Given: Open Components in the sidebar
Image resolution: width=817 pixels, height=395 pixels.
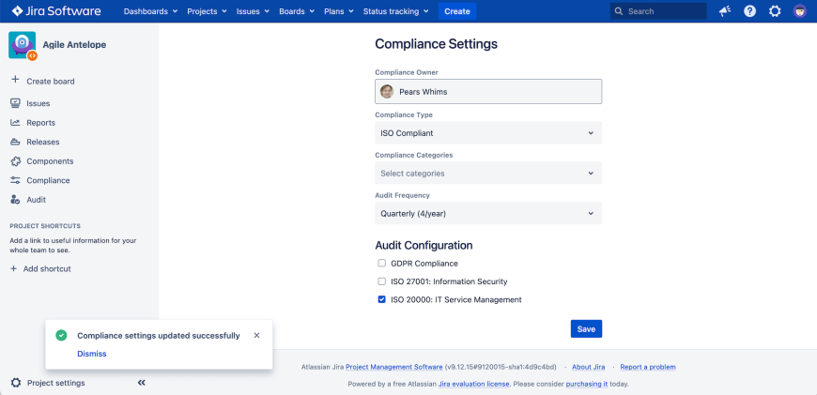Looking at the screenshot, I should coord(49,161).
